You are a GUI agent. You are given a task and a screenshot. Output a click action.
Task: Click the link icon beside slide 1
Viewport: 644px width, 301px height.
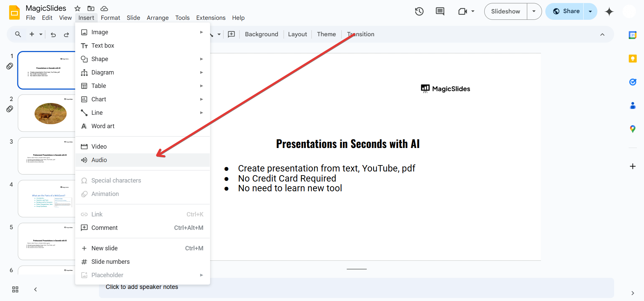[10, 66]
